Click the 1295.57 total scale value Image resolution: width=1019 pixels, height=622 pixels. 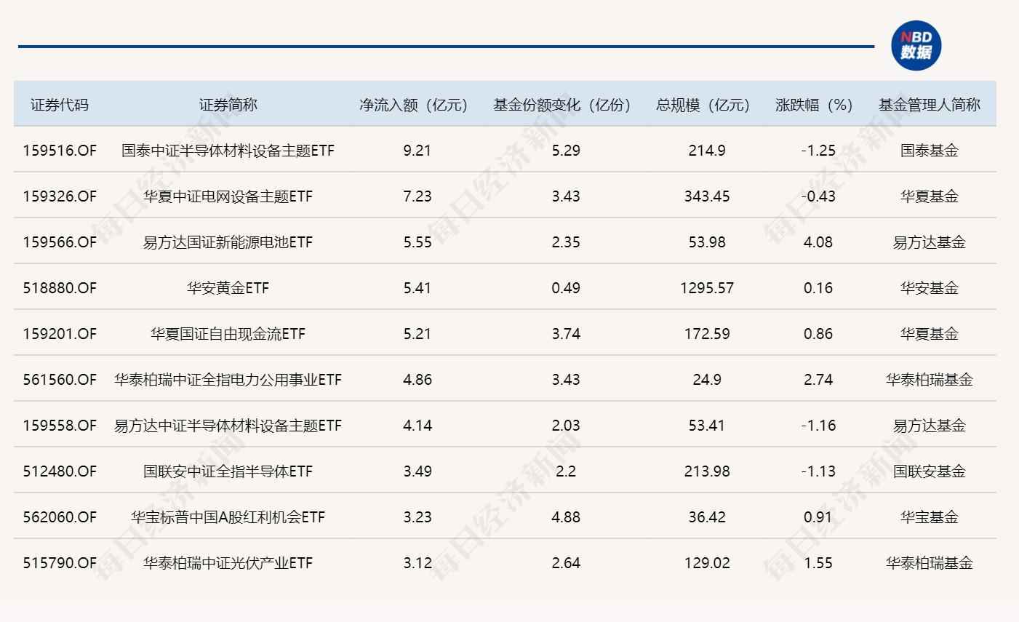tap(706, 288)
